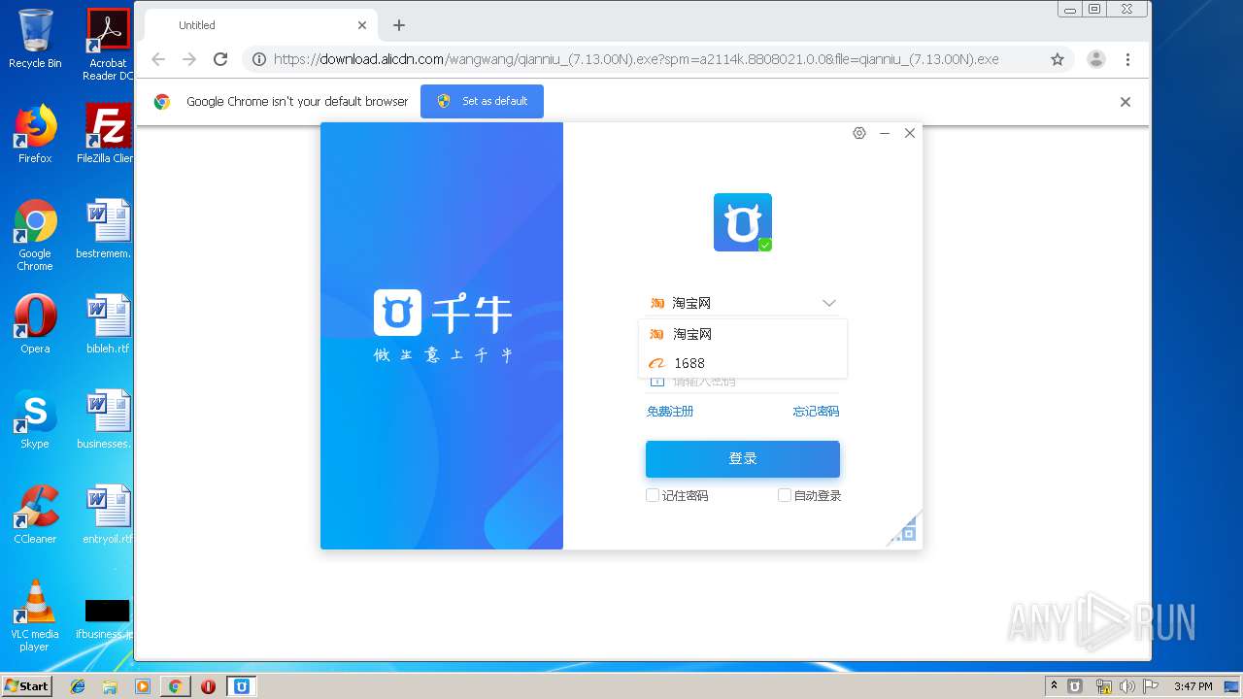The height and width of the screenshot is (699, 1243).
Task: Go back in Chrome
Action: (158, 59)
